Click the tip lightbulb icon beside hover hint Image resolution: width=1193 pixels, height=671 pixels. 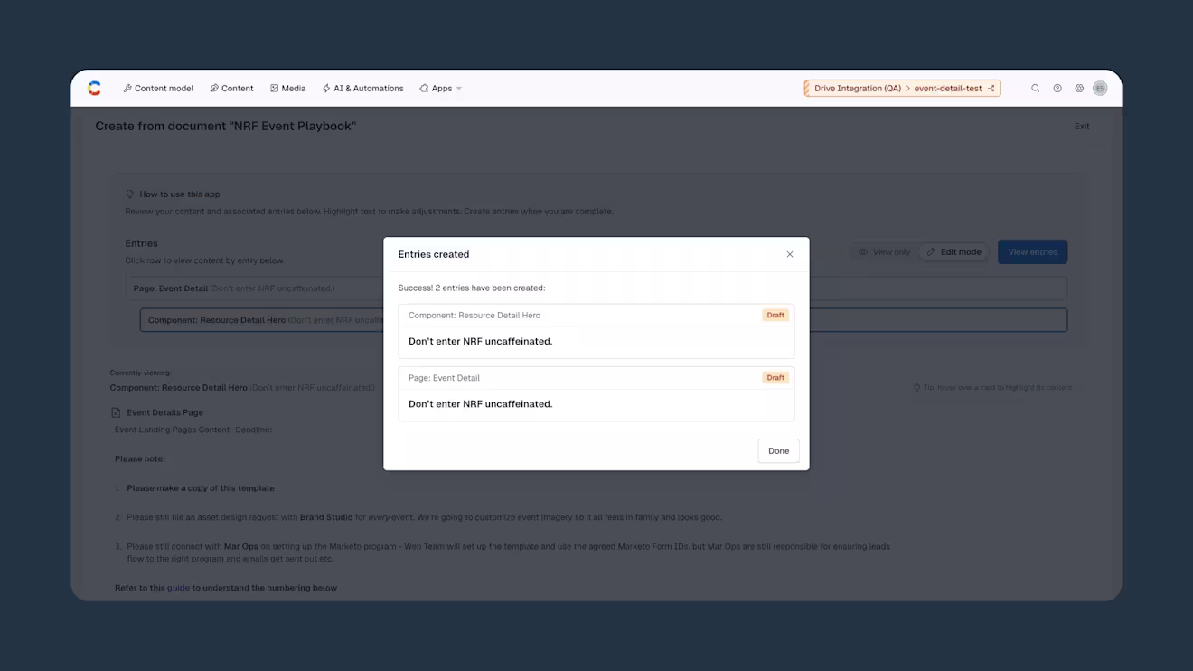coord(916,387)
